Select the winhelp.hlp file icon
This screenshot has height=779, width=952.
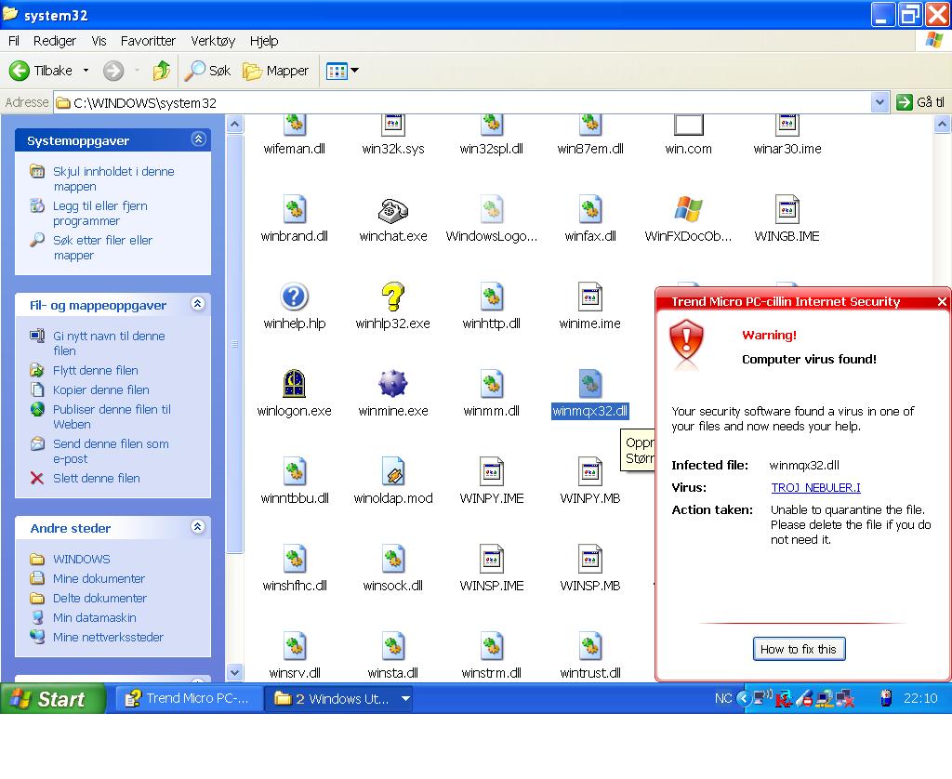(295, 297)
